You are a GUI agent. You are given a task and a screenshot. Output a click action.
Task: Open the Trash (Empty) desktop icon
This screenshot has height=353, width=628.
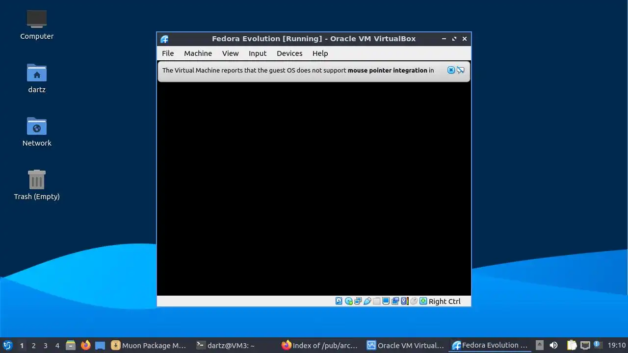[x=37, y=185]
